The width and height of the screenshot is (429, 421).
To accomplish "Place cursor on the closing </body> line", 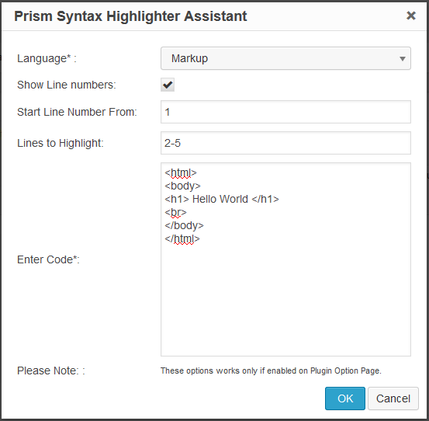I will (x=184, y=226).
